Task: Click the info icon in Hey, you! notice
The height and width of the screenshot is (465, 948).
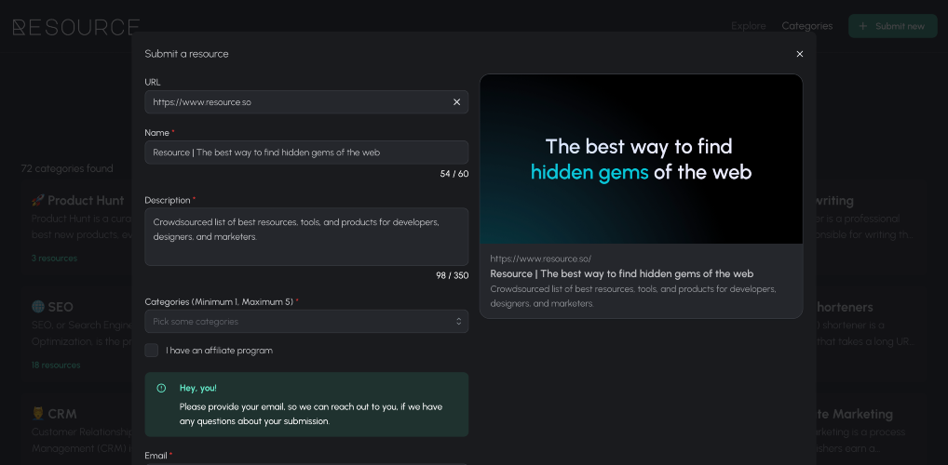Action: pyautogui.click(x=161, y=389)
